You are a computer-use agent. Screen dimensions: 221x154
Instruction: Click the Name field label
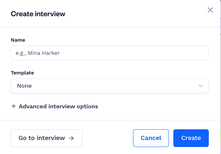18,40
